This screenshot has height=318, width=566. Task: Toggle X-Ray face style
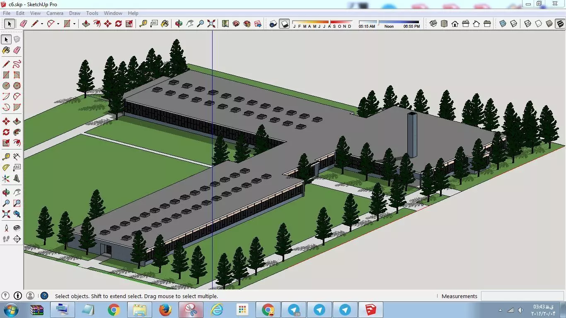503,24
